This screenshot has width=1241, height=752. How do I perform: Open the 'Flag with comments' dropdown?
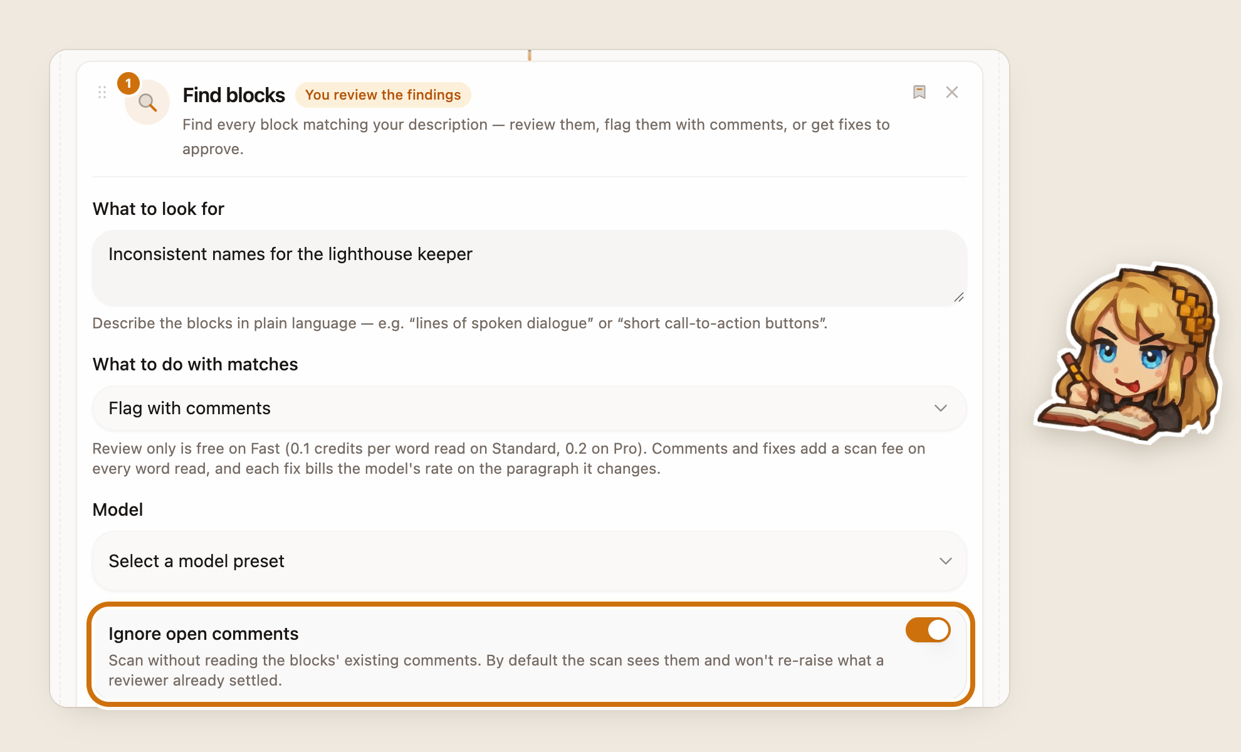click(529, 408)
